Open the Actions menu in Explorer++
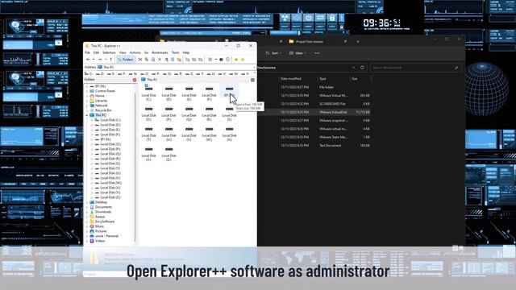Image resolution: width=516 pixels, height=290 pixels. (x=135, y=52)
